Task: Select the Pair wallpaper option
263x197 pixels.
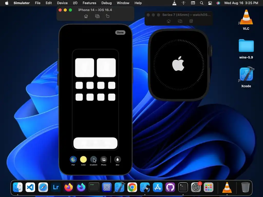Action: tap(73, 159)
